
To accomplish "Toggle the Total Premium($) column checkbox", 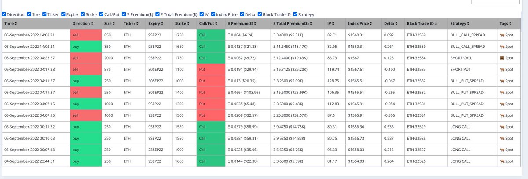I will 158,14.
